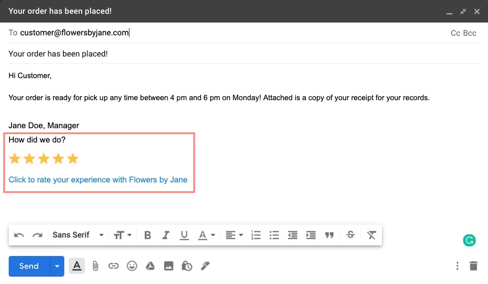Add Bcc recipients
Viewport: 488px width, 284px height.
pyautogui.click(x=470, y=33)
